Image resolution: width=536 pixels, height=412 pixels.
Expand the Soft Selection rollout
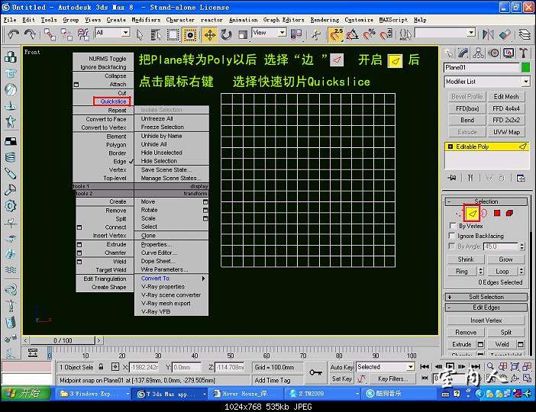486,297
